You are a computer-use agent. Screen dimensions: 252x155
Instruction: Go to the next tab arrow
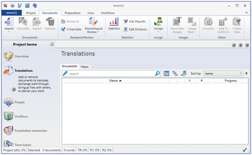tap(240, 45)
